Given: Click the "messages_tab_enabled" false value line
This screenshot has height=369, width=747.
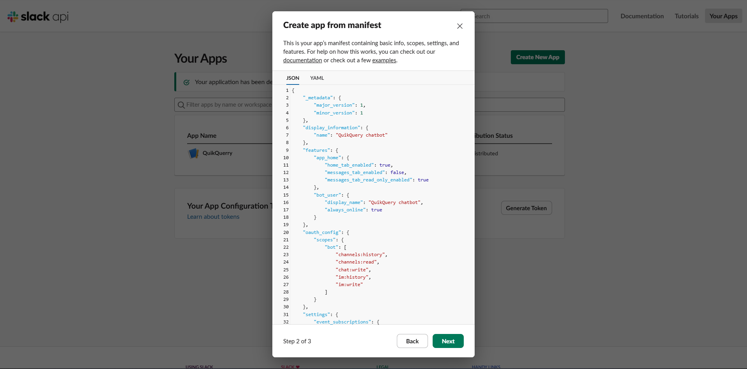Looking at the screenshot, I should point(365,172).
